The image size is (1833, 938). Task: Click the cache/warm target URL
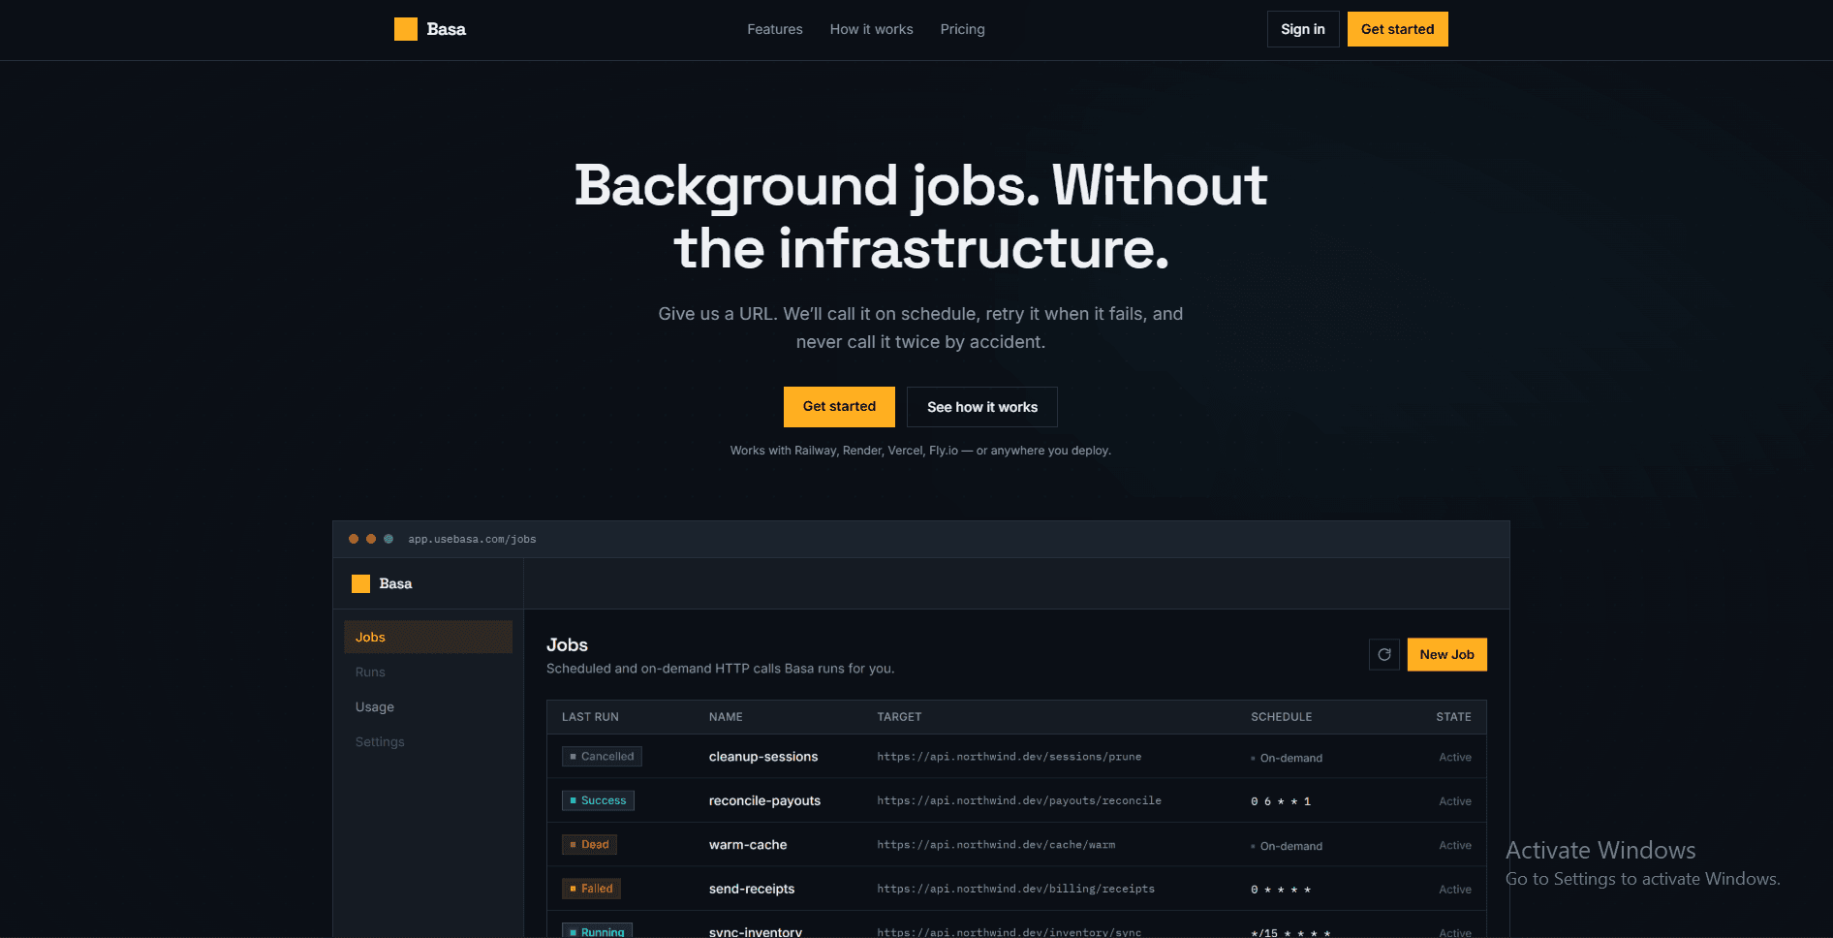point(996,845)
